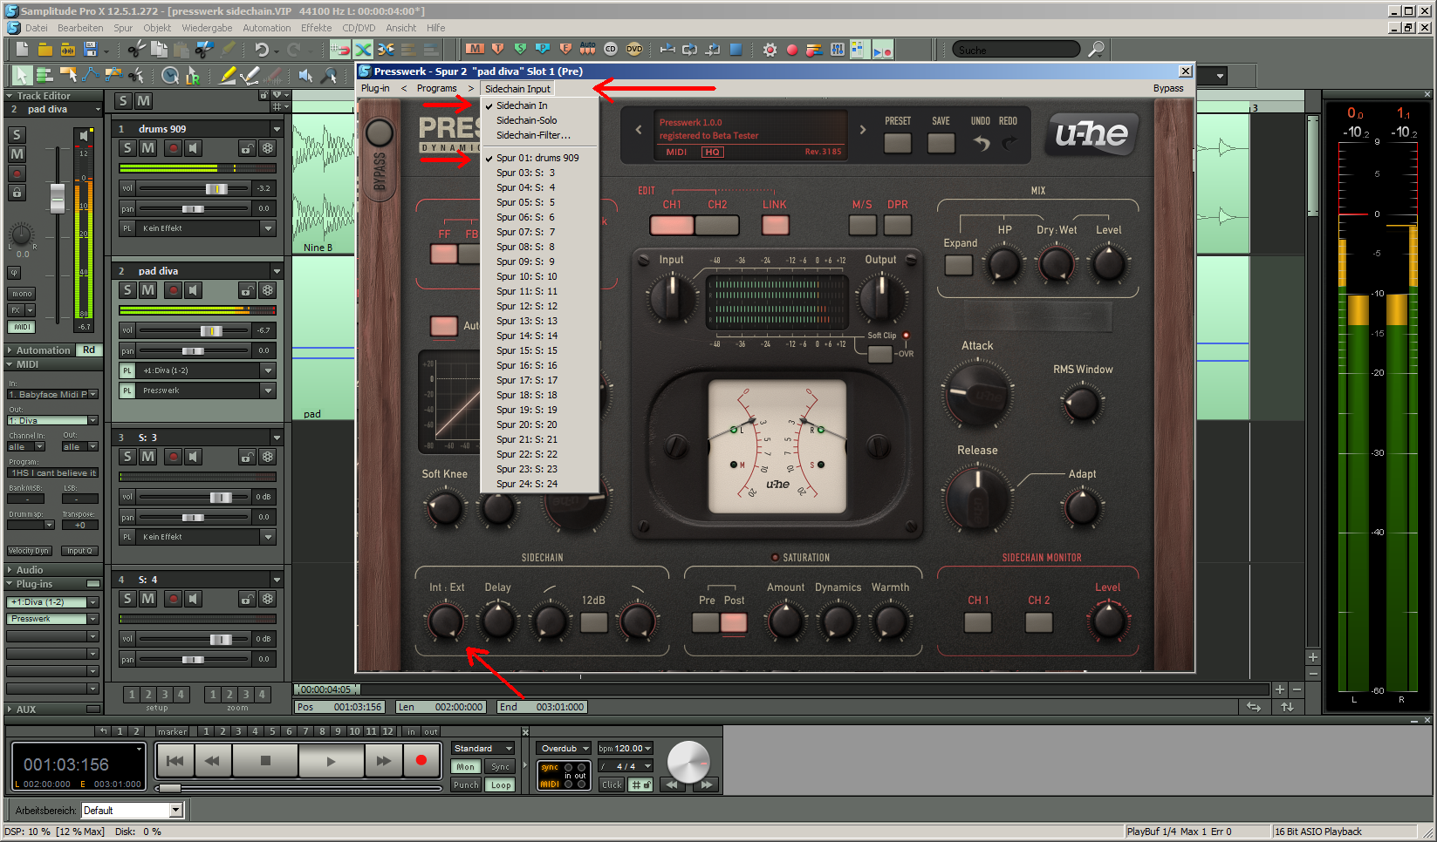Click the record button in transport
The width and height of the screenshot is (1437, 842).
(x=421, y=760)
